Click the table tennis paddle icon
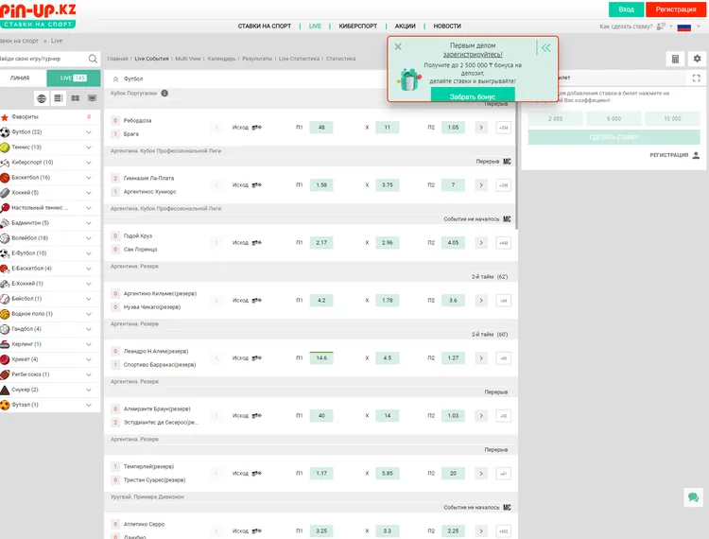Image resolution: width=709 pixels, height=539 pixels. tap(5, 208)
